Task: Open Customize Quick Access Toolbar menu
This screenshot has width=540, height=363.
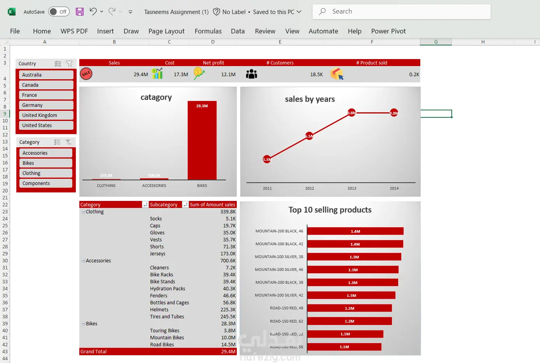Action: (130, 12)
